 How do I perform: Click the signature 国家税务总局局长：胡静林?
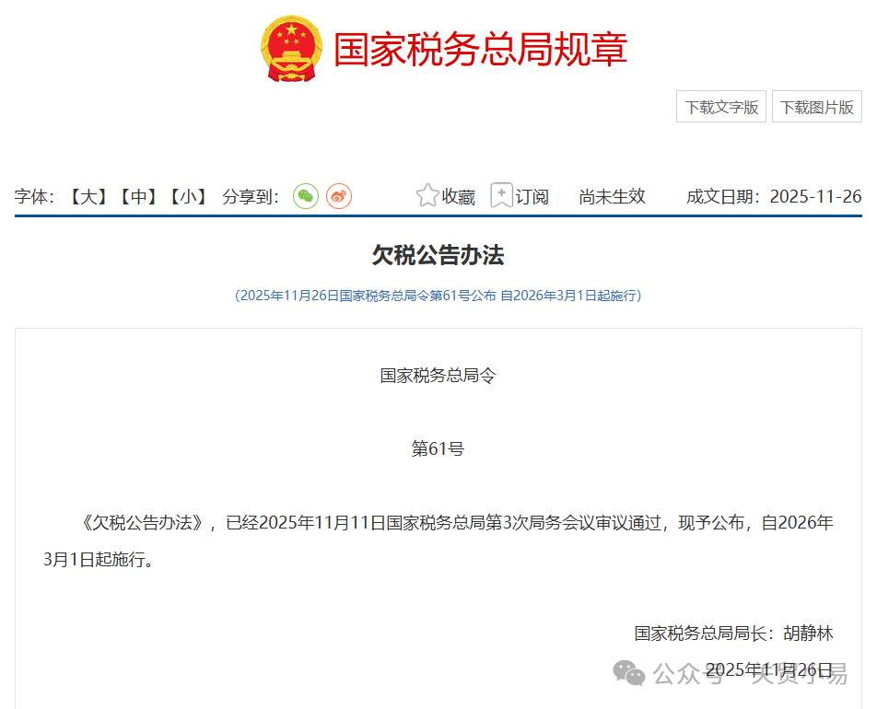(732, 633)
